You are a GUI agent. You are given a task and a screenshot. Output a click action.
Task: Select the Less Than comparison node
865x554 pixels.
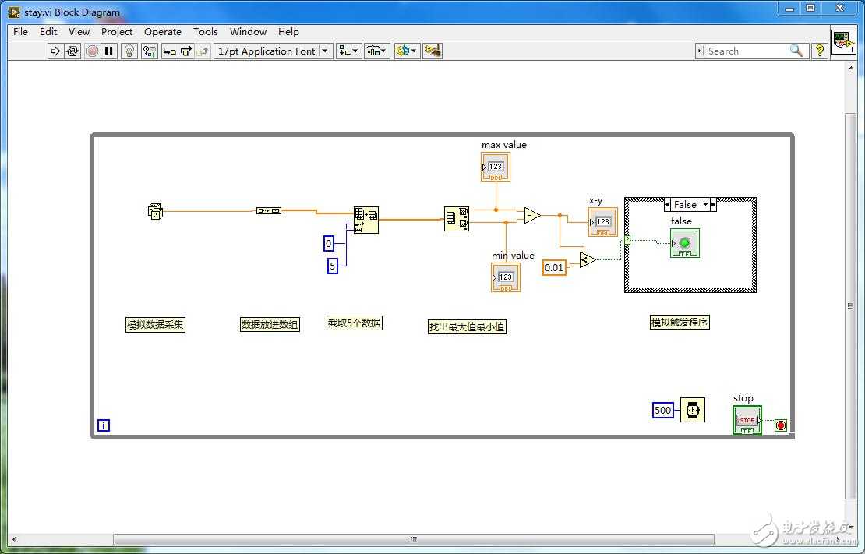click(x=588, y=259)
